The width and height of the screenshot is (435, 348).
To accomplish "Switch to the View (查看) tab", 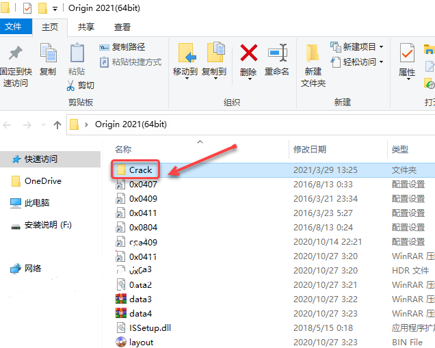I will 122,27.
